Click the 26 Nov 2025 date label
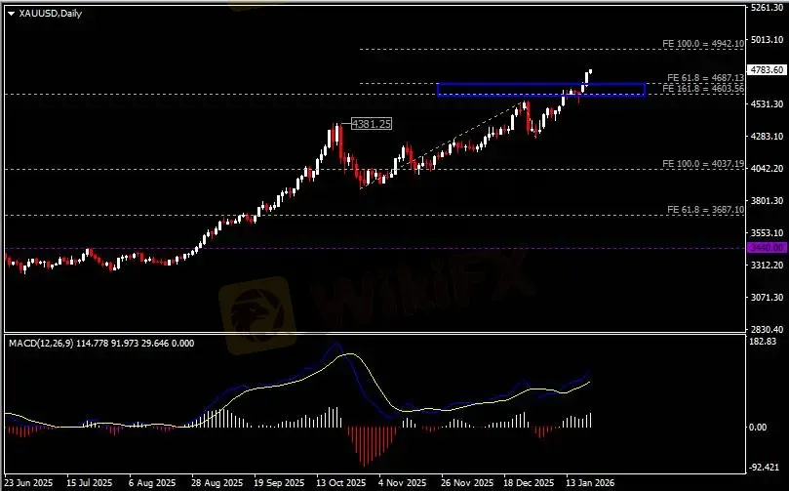Image resolution: width=789 pixels, height=491 pixels. (467, 483)
